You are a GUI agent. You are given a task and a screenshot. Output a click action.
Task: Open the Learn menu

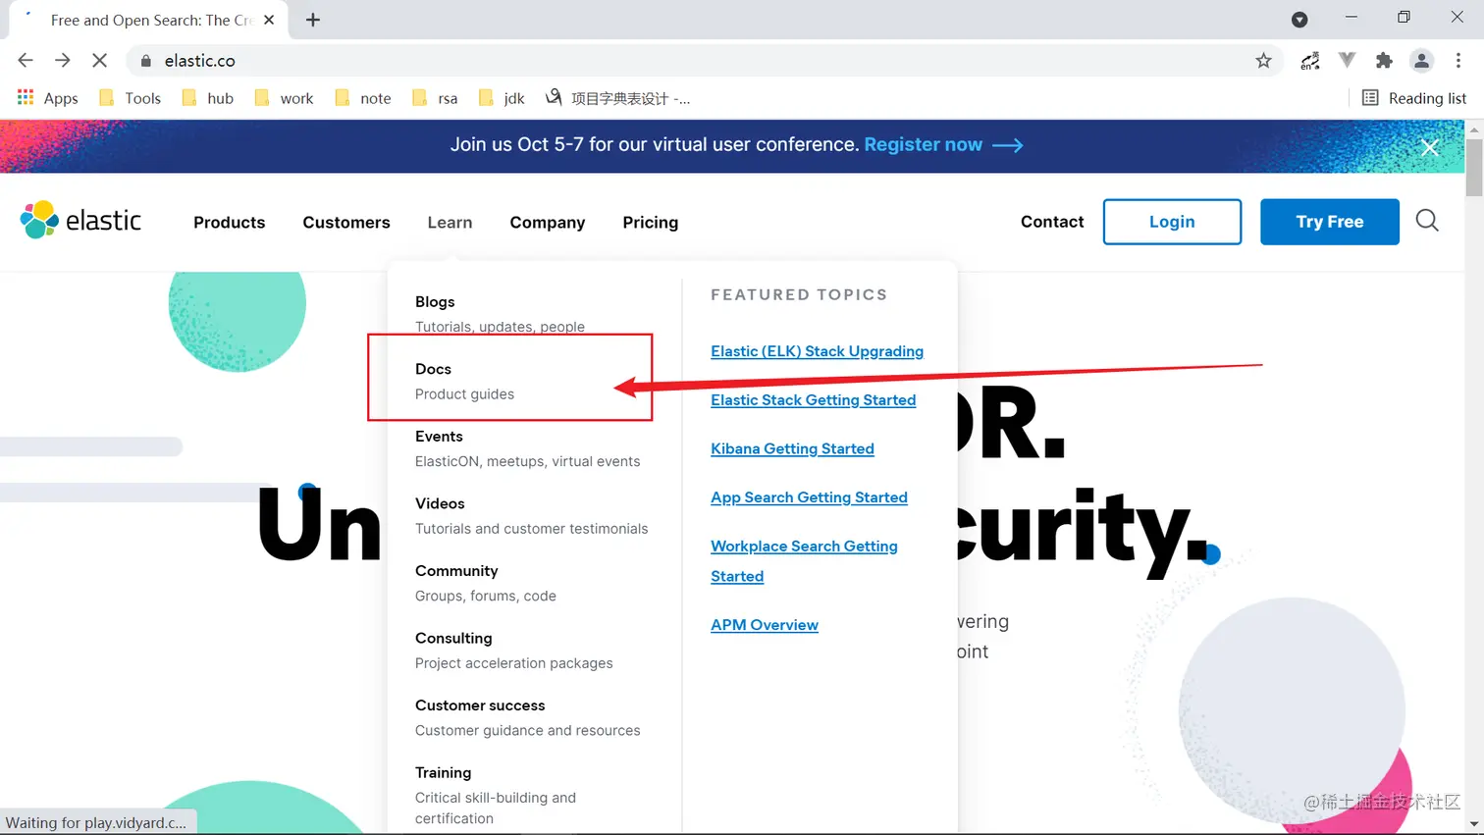[450, 222]
